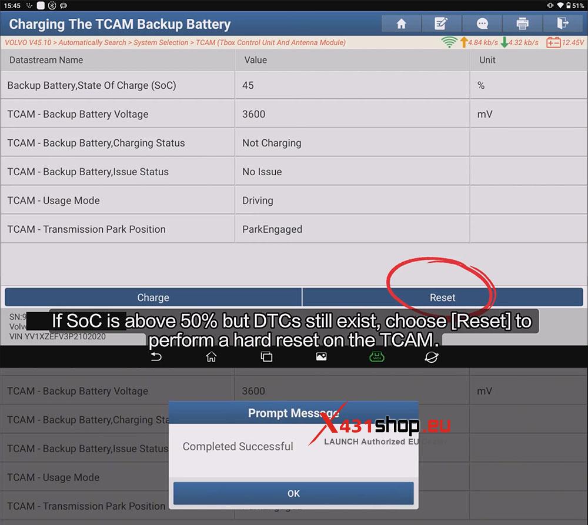
Task: Select the No Issue value
Action: click(x=262, y=172)
